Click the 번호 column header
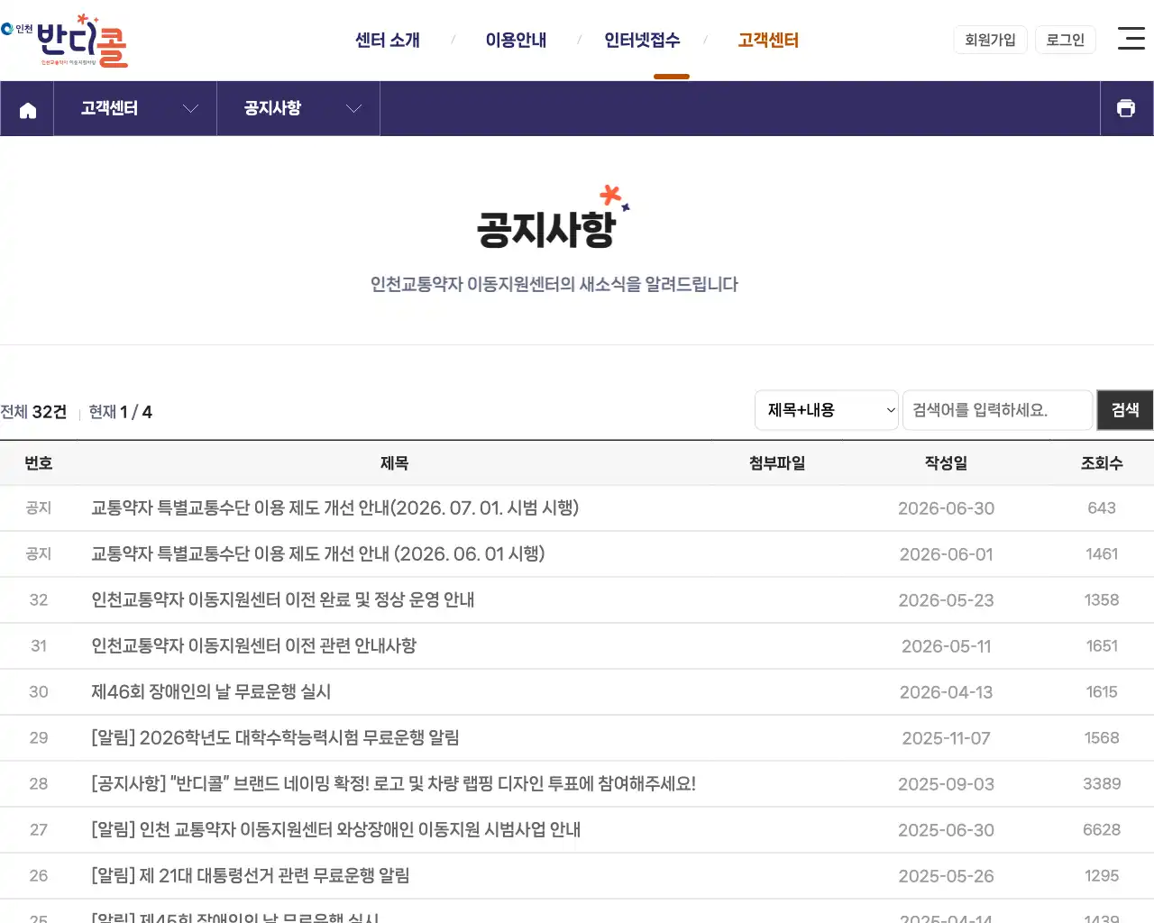1154x923 pixels. 39,463
